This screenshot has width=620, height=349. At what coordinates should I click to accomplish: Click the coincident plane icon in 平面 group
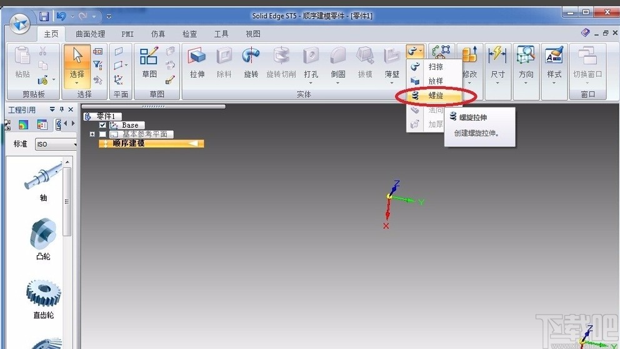click(x=118, y=51)
